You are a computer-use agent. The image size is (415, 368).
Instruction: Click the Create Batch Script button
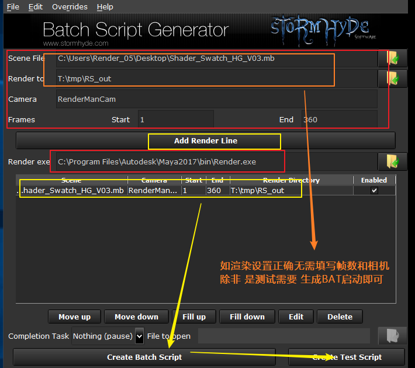(144, 357)
